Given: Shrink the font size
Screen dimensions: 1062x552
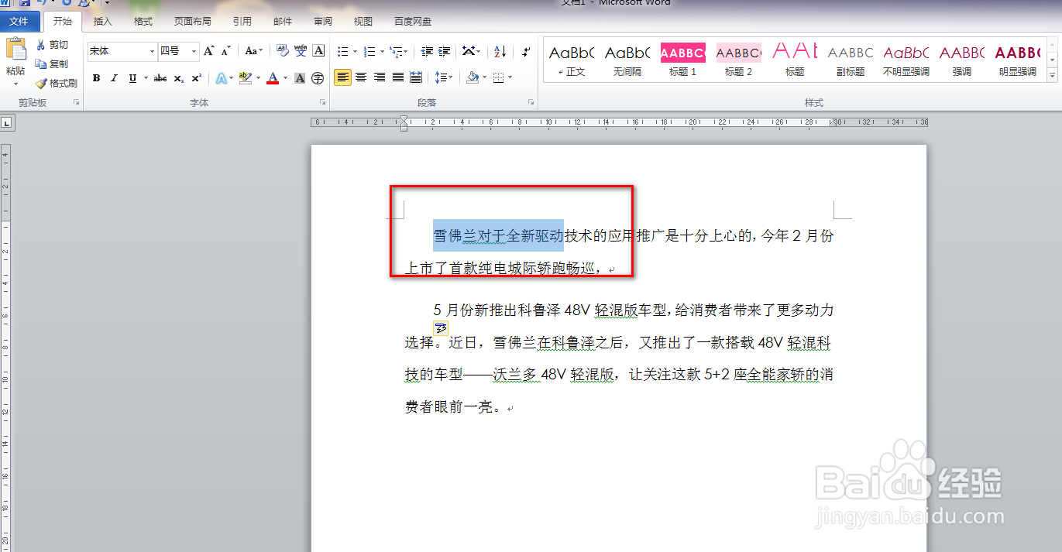Looking at the screenshot, I should point(225,51).
